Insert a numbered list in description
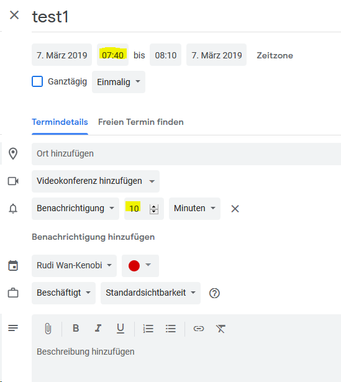341x382 pixels. (148, 329)
